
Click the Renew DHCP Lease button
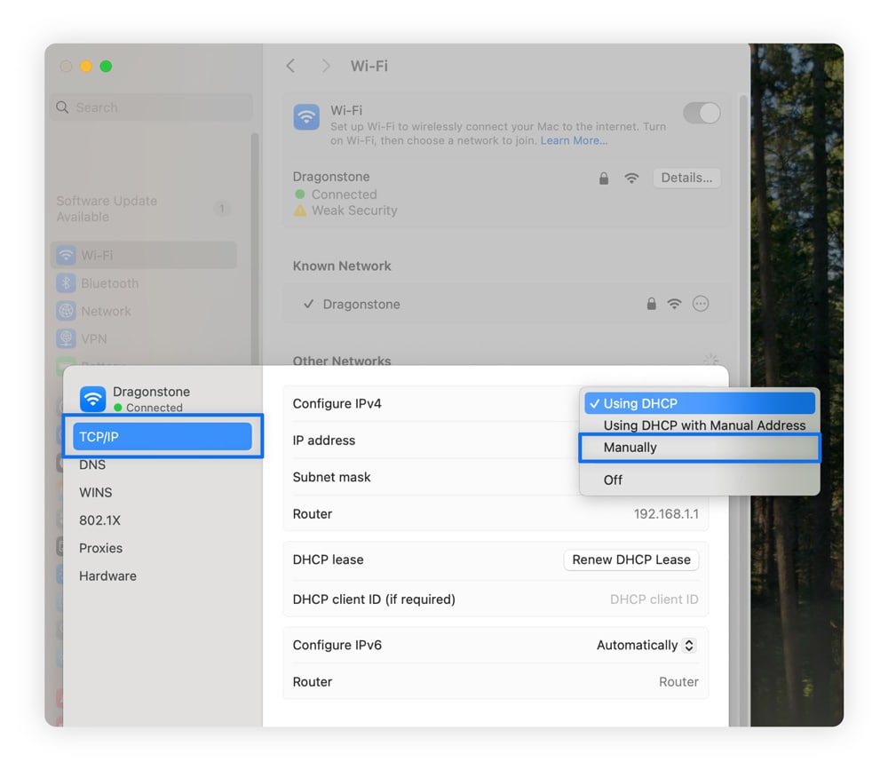[631, 560]
